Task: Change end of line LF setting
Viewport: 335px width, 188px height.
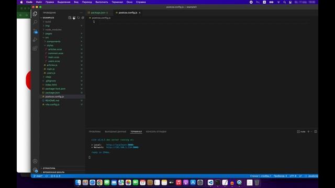Action: [300, 176]
